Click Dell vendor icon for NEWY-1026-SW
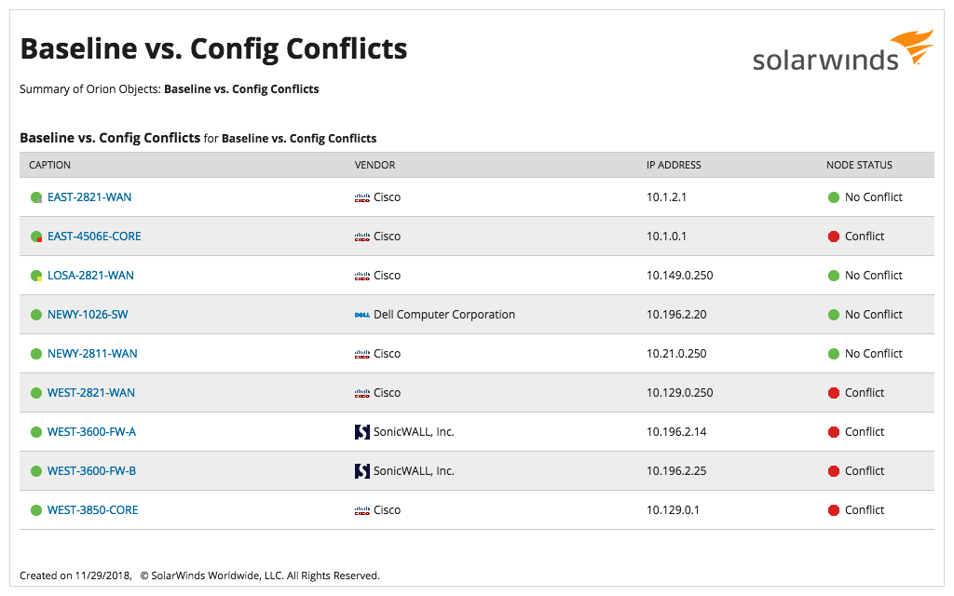The width and height of the screenshot is (954, 596). tap(362, 315)
